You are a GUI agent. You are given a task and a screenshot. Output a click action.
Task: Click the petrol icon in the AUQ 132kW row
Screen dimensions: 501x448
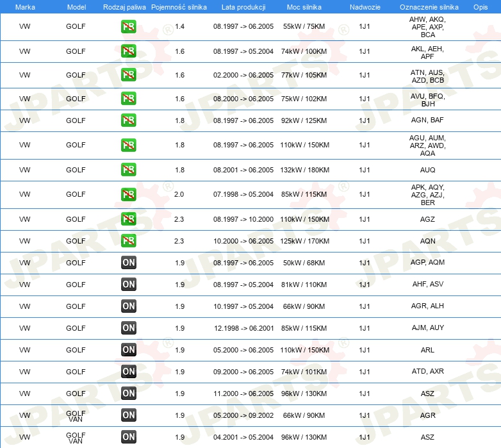coord(128,170)
